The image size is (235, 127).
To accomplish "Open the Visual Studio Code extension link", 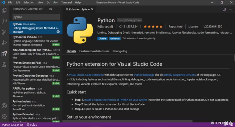I will click(x=86, y=75).
